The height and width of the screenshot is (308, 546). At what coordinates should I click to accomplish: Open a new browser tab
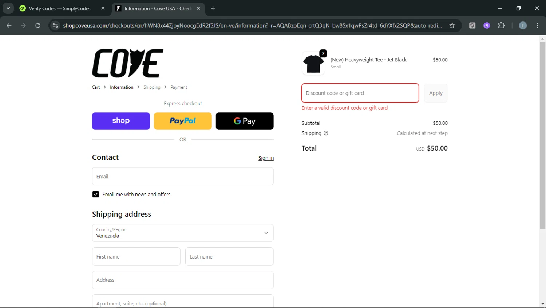point(213,8)
